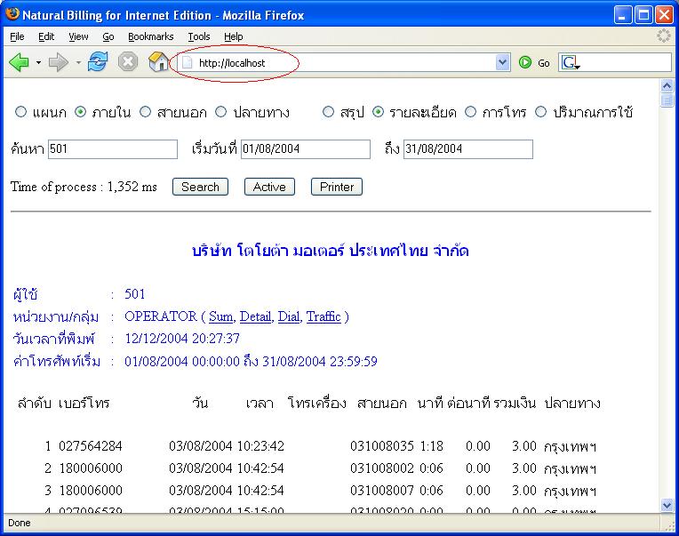Click the scrollbar down arrow
The height and width of the screenshot is (536, 679).
tap(667, 505)
